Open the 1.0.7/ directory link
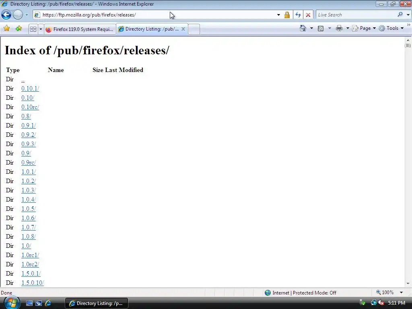Screen dimensions: 412x309 click(x=29, y=227)
